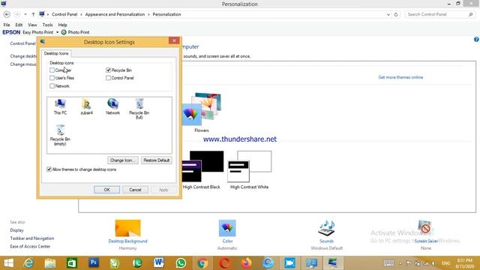
Task: Open Photoshop from the taskbar
Action: tap(94, 263)
